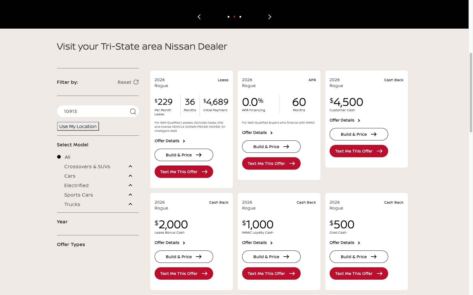Click the $500 Grad Cash amount
Viewport: 473px width, 295px height.
[342, 224]
